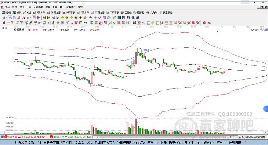Open the 行情 market quotes view

tap(6, 13)
